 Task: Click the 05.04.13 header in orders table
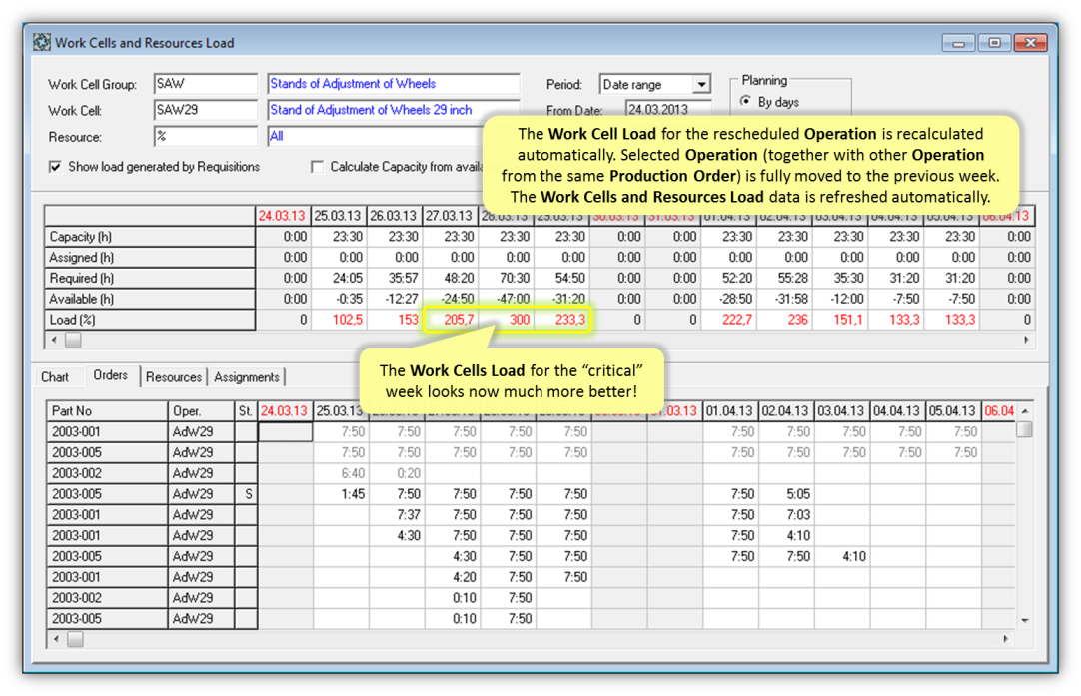[x=953, y=411]
